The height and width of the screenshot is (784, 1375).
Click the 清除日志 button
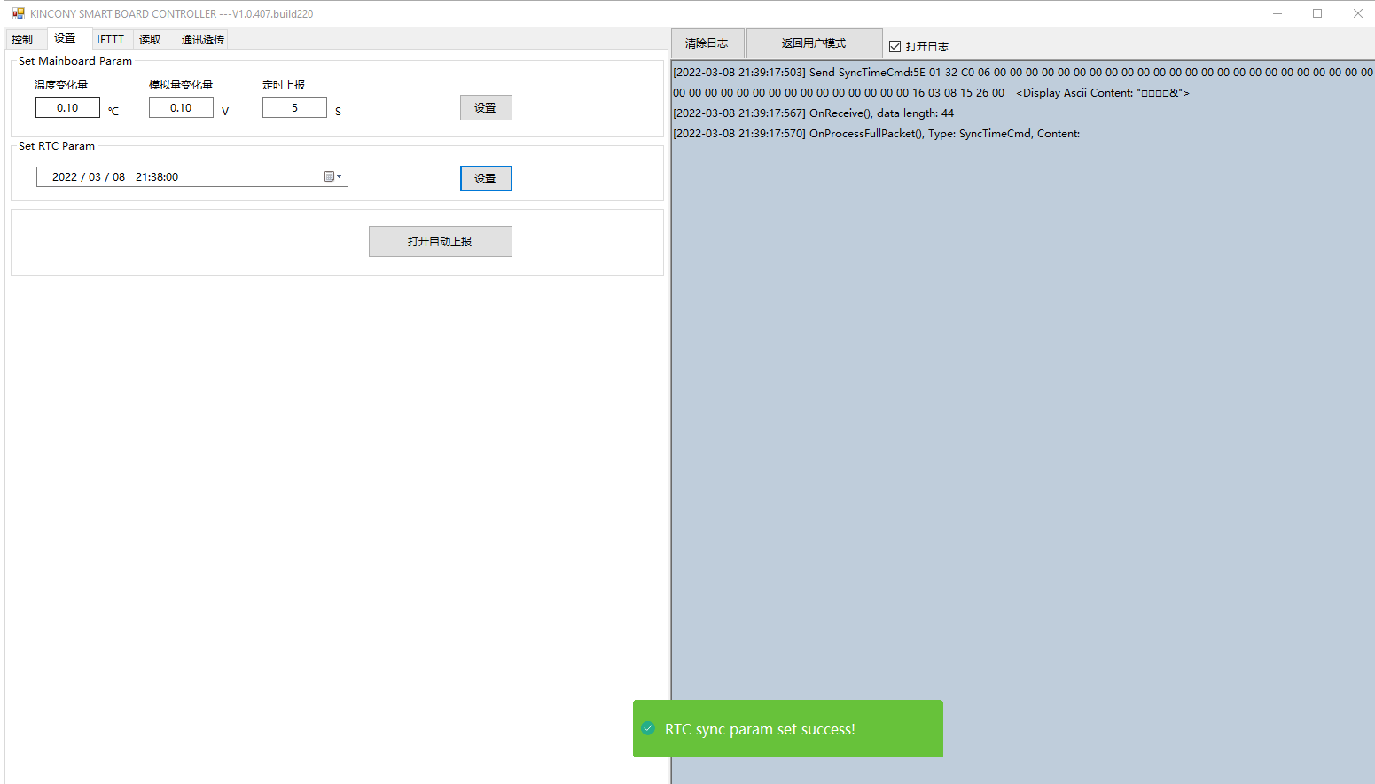707,43
